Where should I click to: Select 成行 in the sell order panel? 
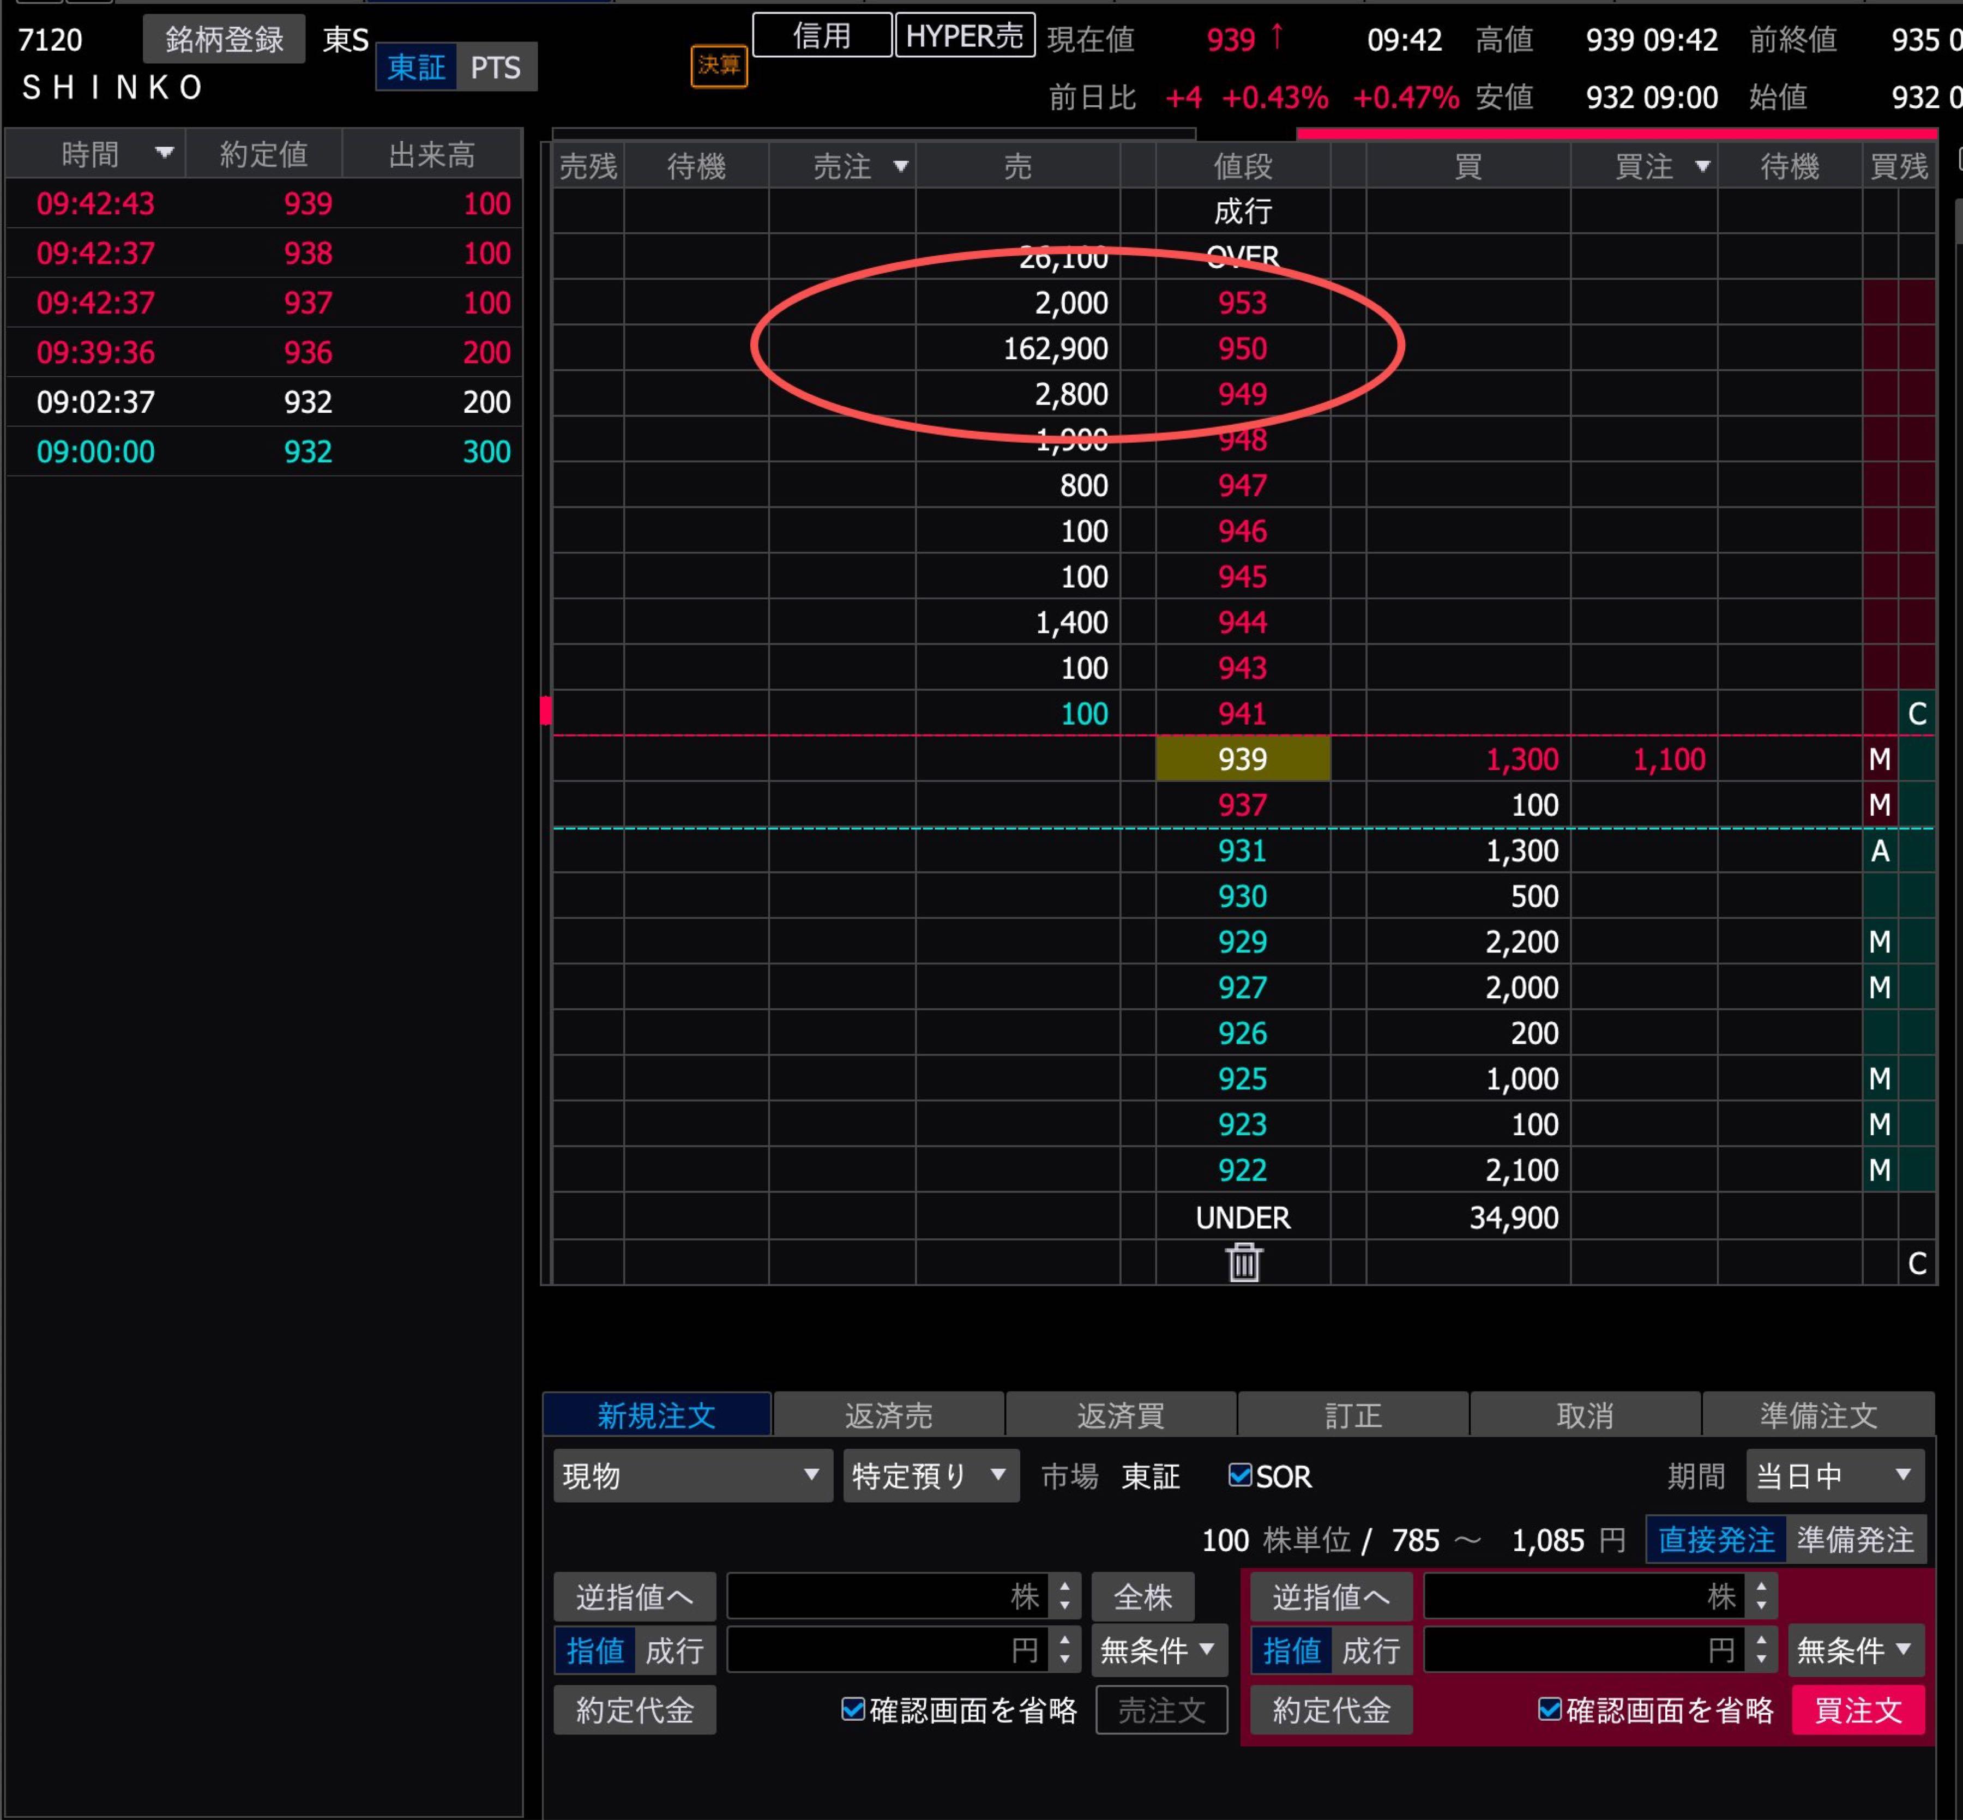pyautogui.click(x=675, y=1650)
